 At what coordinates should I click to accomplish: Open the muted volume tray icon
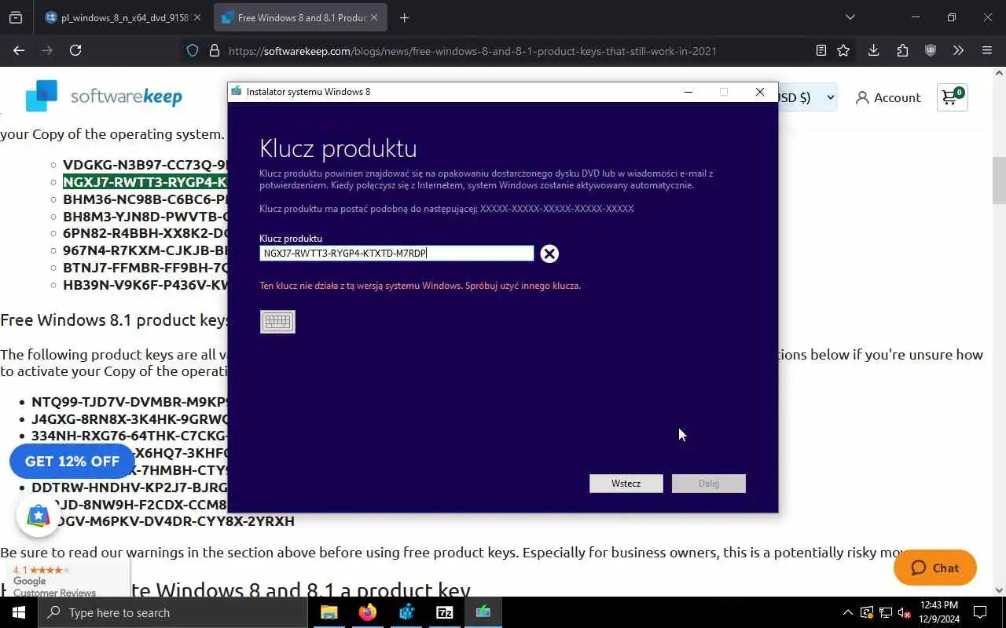tap(905, 612)
